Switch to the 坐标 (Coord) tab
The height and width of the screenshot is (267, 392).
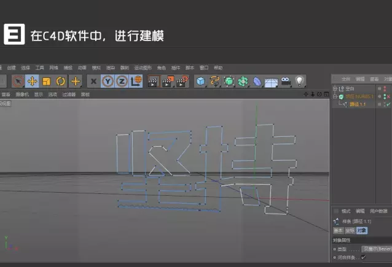coord(350,230)
